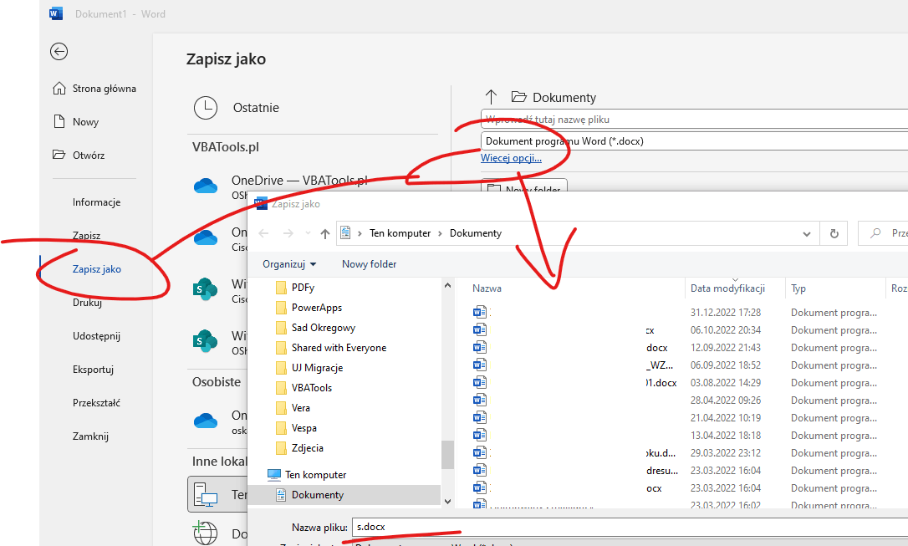Click the refresh button in the dialog's address bar
Screen dimensions: 908x546
(x=834, y=233)
